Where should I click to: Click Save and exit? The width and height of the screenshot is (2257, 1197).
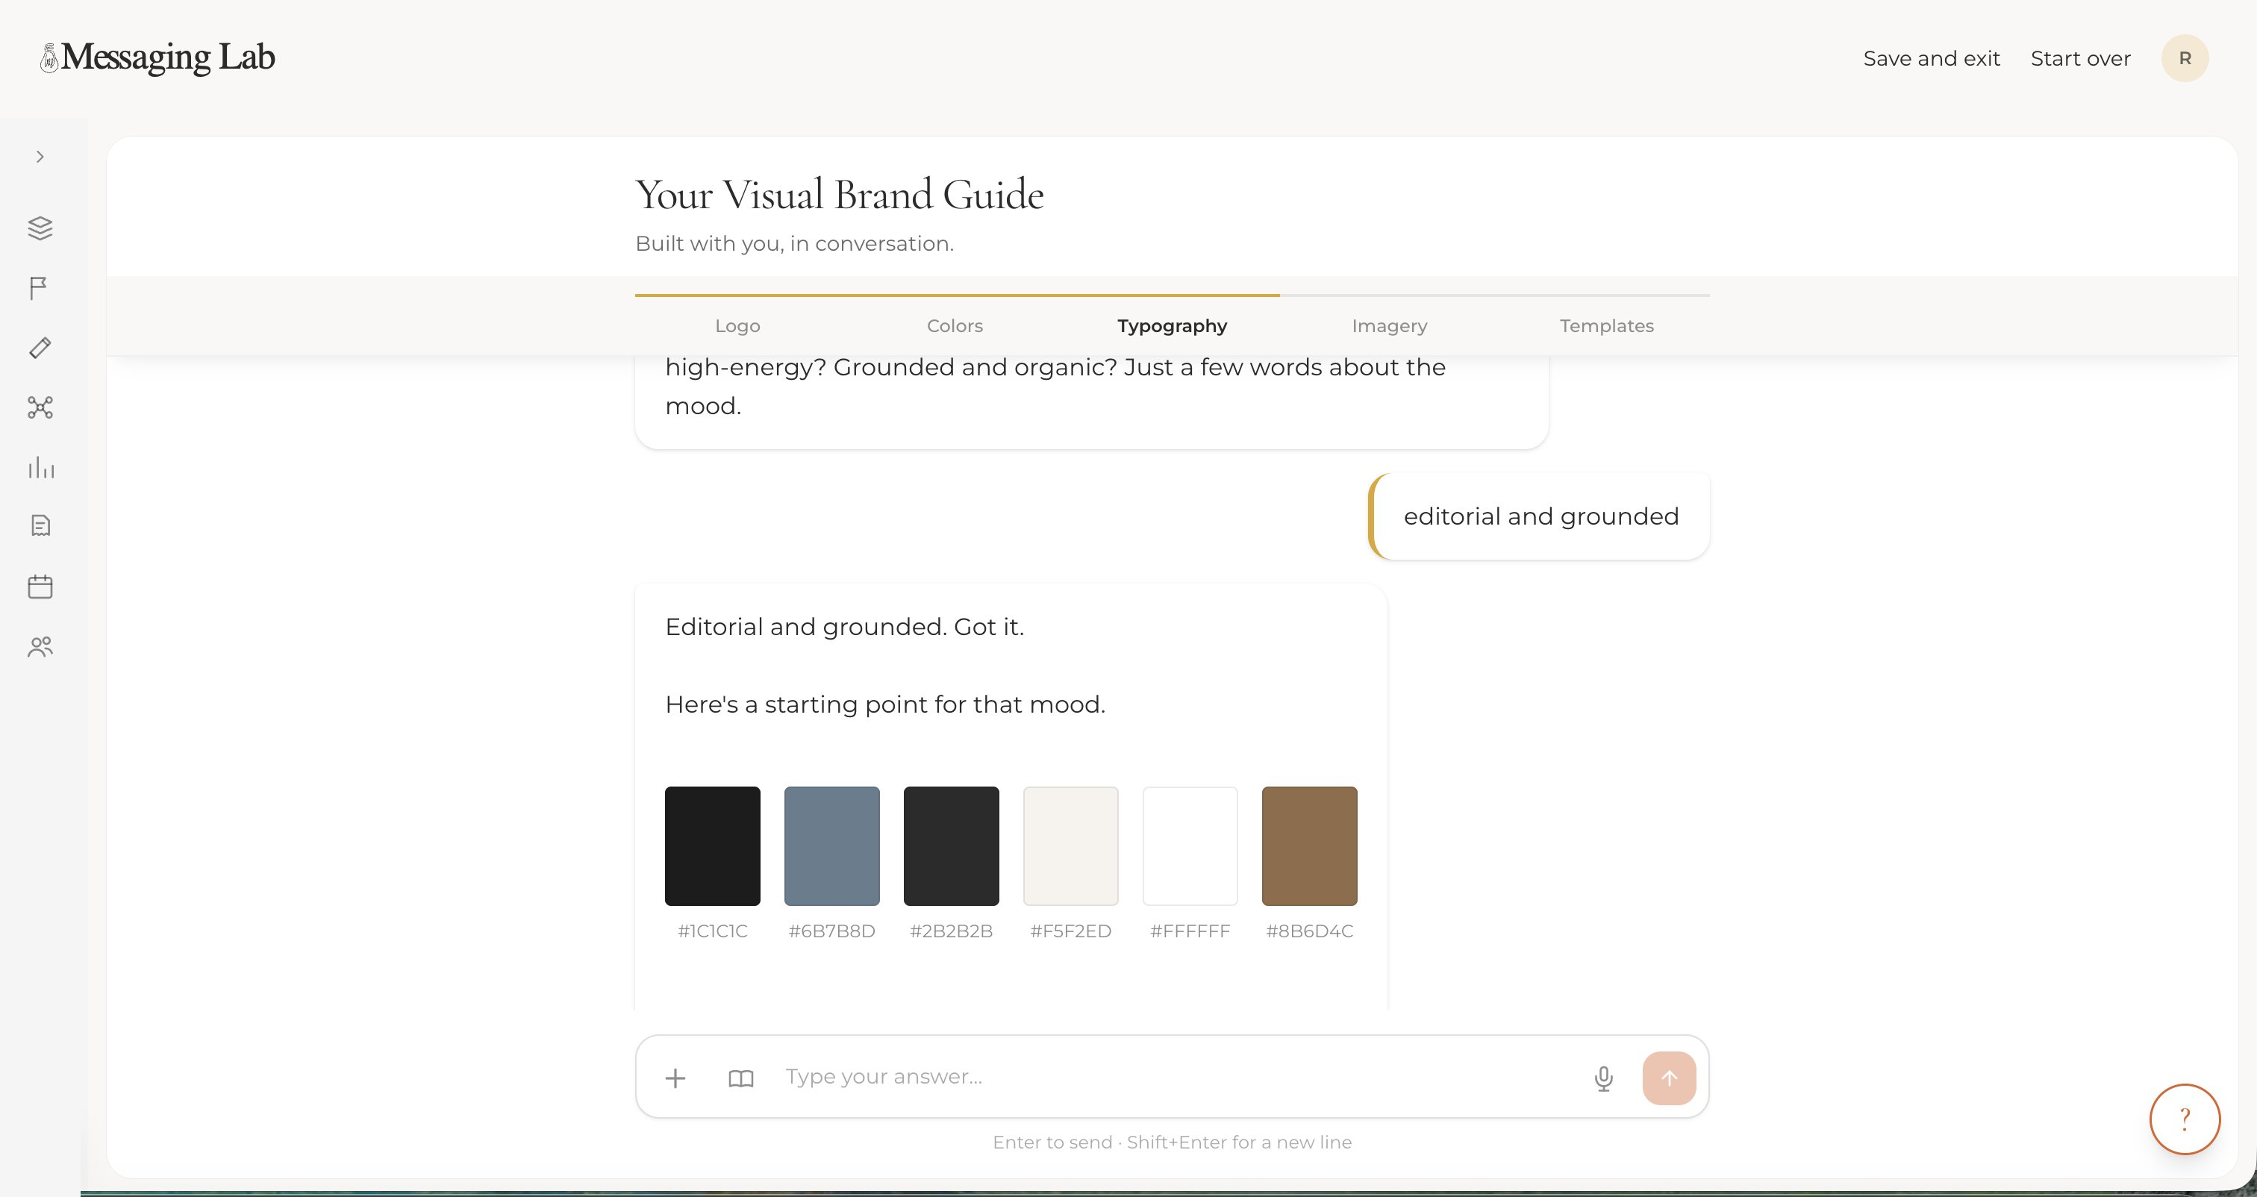click(x=1931, y=59)
